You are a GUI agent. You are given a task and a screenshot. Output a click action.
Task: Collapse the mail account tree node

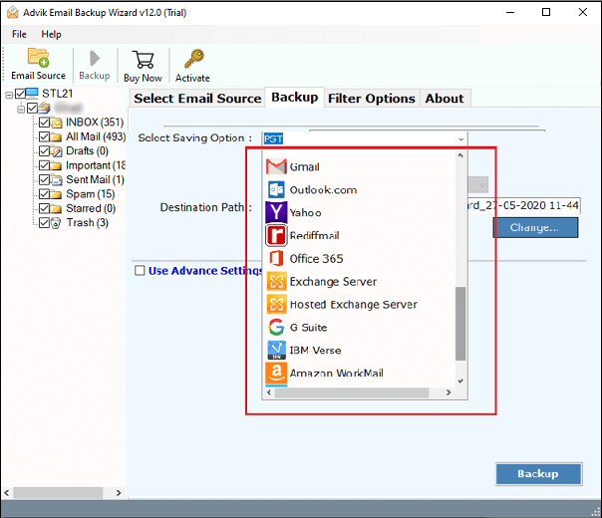point(21,110)
